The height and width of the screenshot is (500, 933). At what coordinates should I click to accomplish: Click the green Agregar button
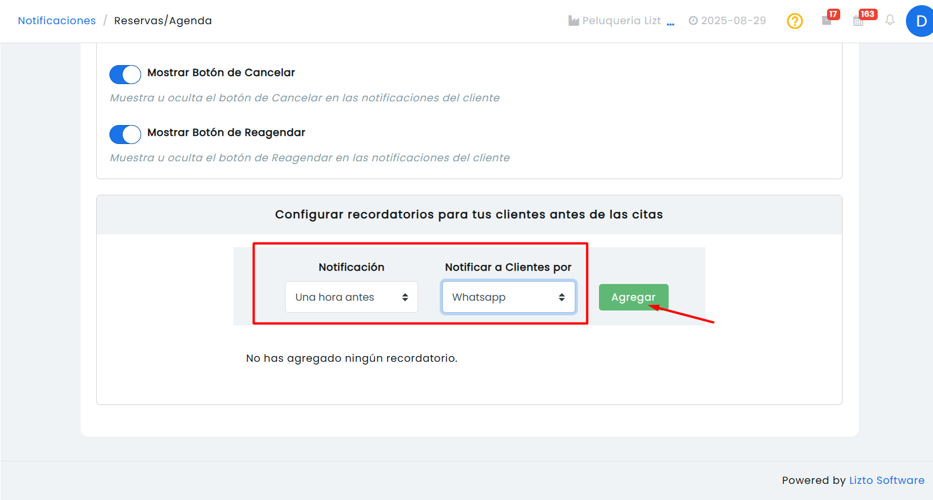[634, 297]
